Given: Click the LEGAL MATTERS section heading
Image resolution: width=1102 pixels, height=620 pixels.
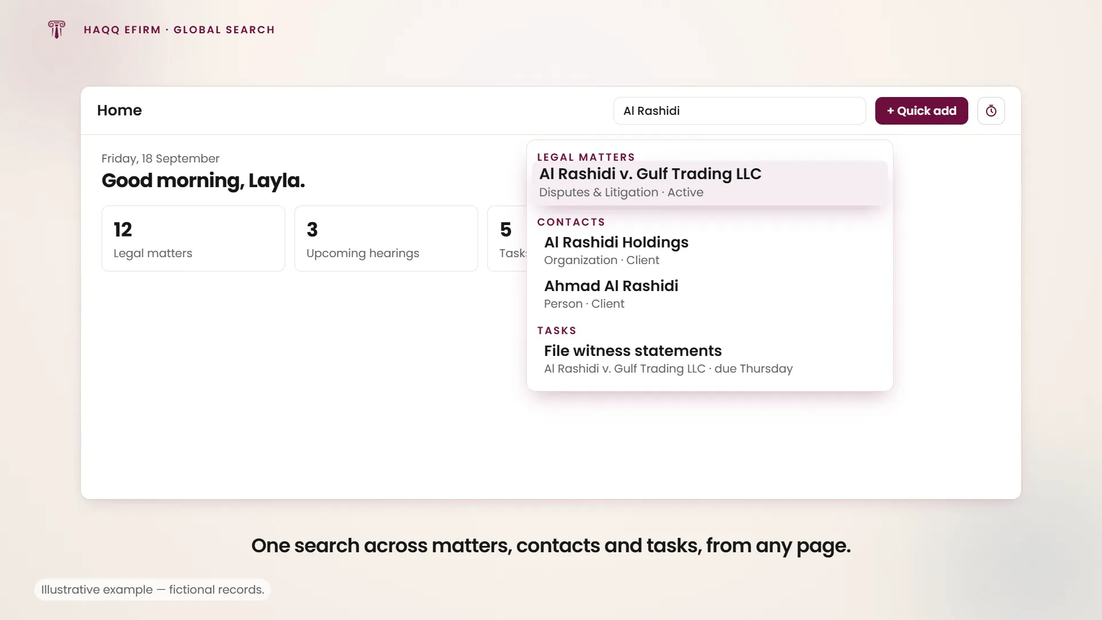Looking at the screenshot, I should pos(586,157).
